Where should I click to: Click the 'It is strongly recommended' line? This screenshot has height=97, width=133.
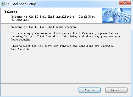point(65,33)
